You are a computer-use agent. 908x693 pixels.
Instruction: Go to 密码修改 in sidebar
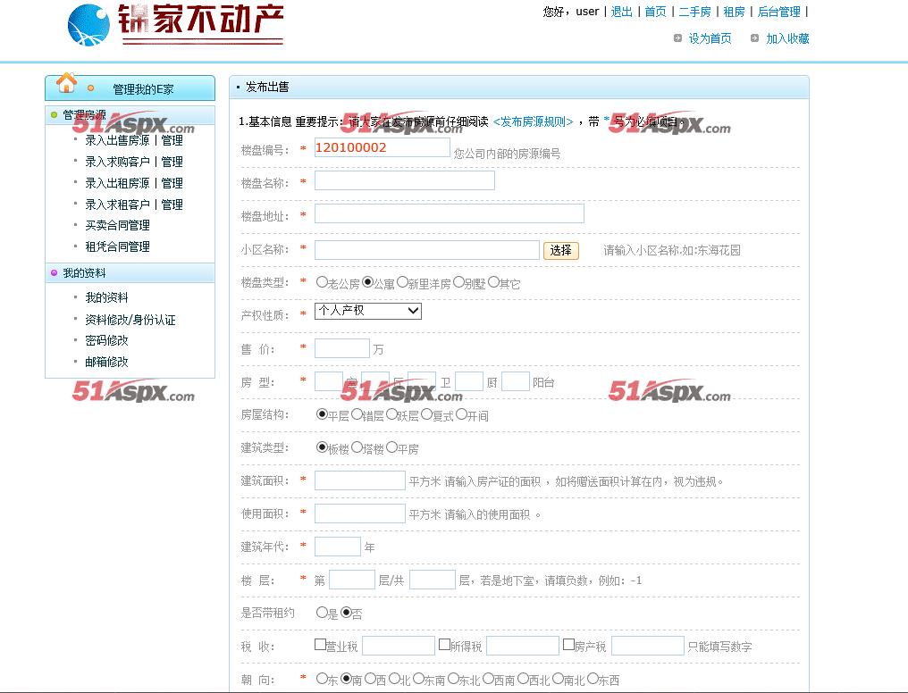[106, 340]
